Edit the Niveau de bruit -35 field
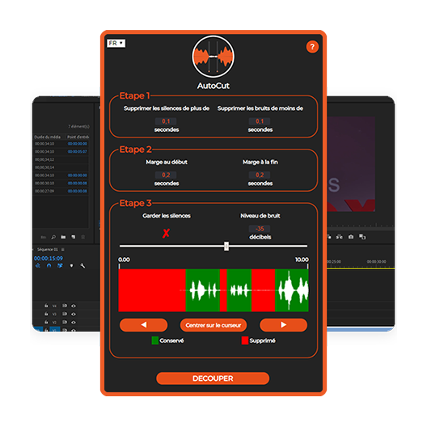This screenshot has height=427, width=427. pyautogui.click(x=260, y=229)
